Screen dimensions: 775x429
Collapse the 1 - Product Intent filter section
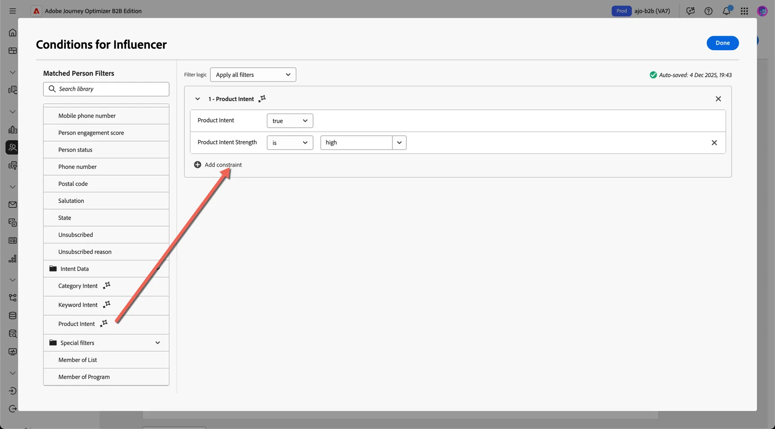pos(197,99)
